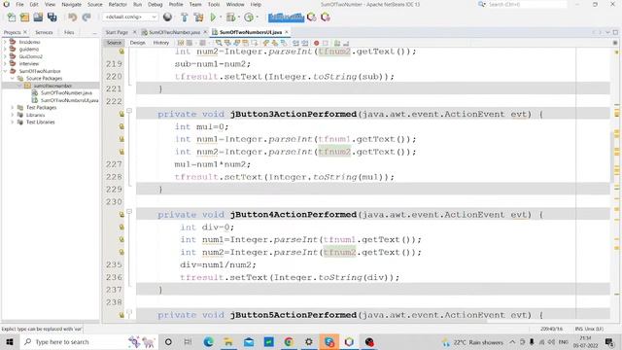The width and height of the screenshot is (622, 350).
Task: Collapse the jButton3ActionPerformed code fold
Action: [x=129, y=111]
